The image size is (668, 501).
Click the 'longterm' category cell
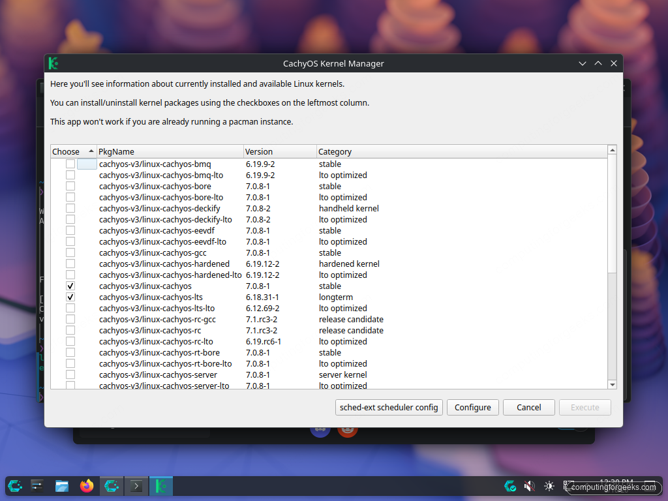[336, 297]
